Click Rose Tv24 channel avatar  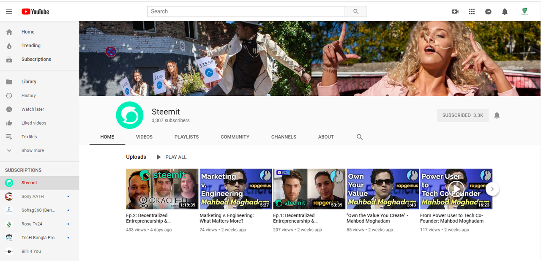point(9,224)
